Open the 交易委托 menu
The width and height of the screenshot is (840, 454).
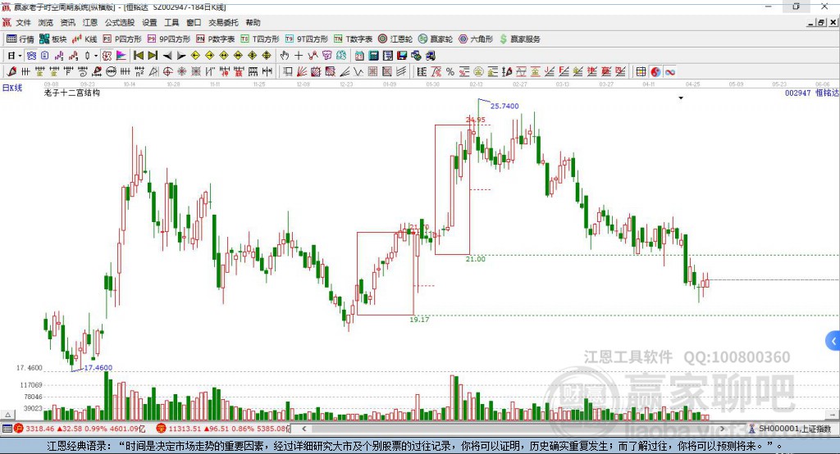point(223,22)
